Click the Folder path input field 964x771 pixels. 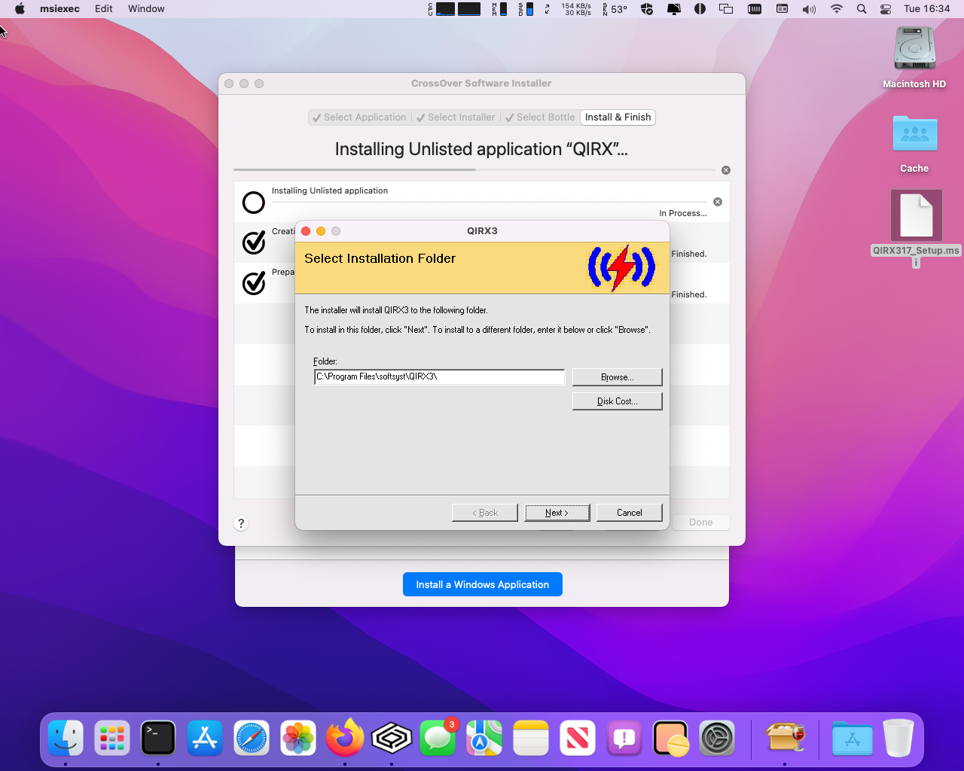439,376
